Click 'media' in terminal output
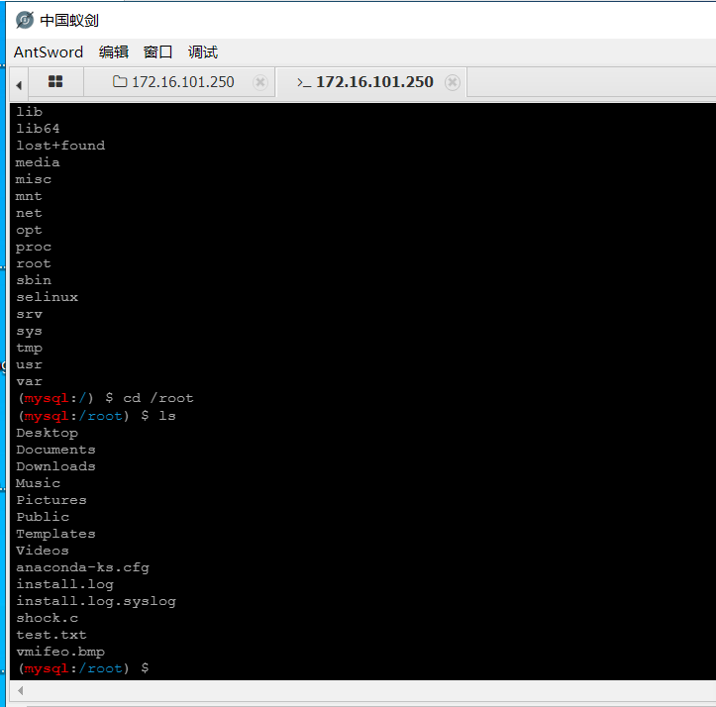 pos(38,162)
